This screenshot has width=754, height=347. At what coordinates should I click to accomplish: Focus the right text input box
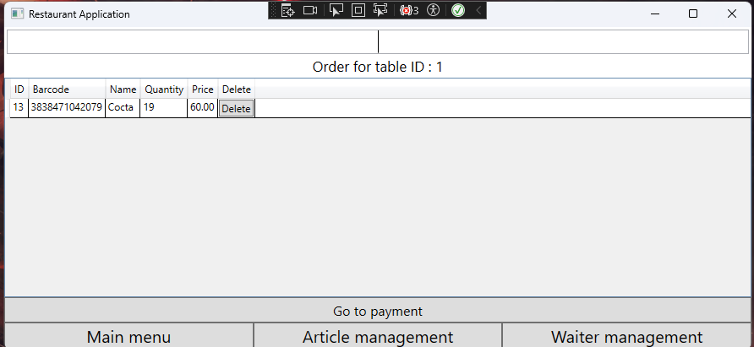[x=563, y=42]
